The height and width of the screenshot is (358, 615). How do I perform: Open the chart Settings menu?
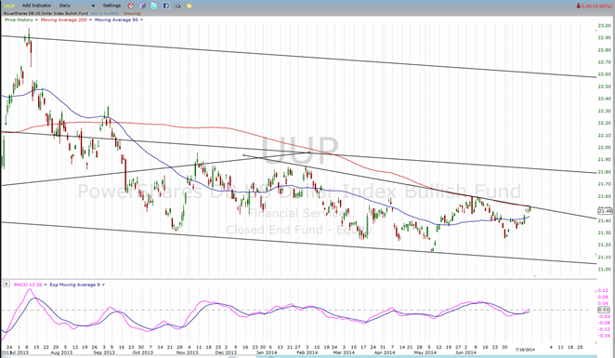click(x=111, y=6)
